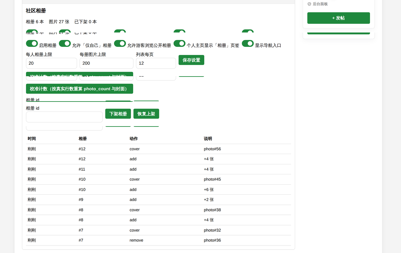Click the 相册 column header in the log table

pyautogui.click(x=83, y=139)
